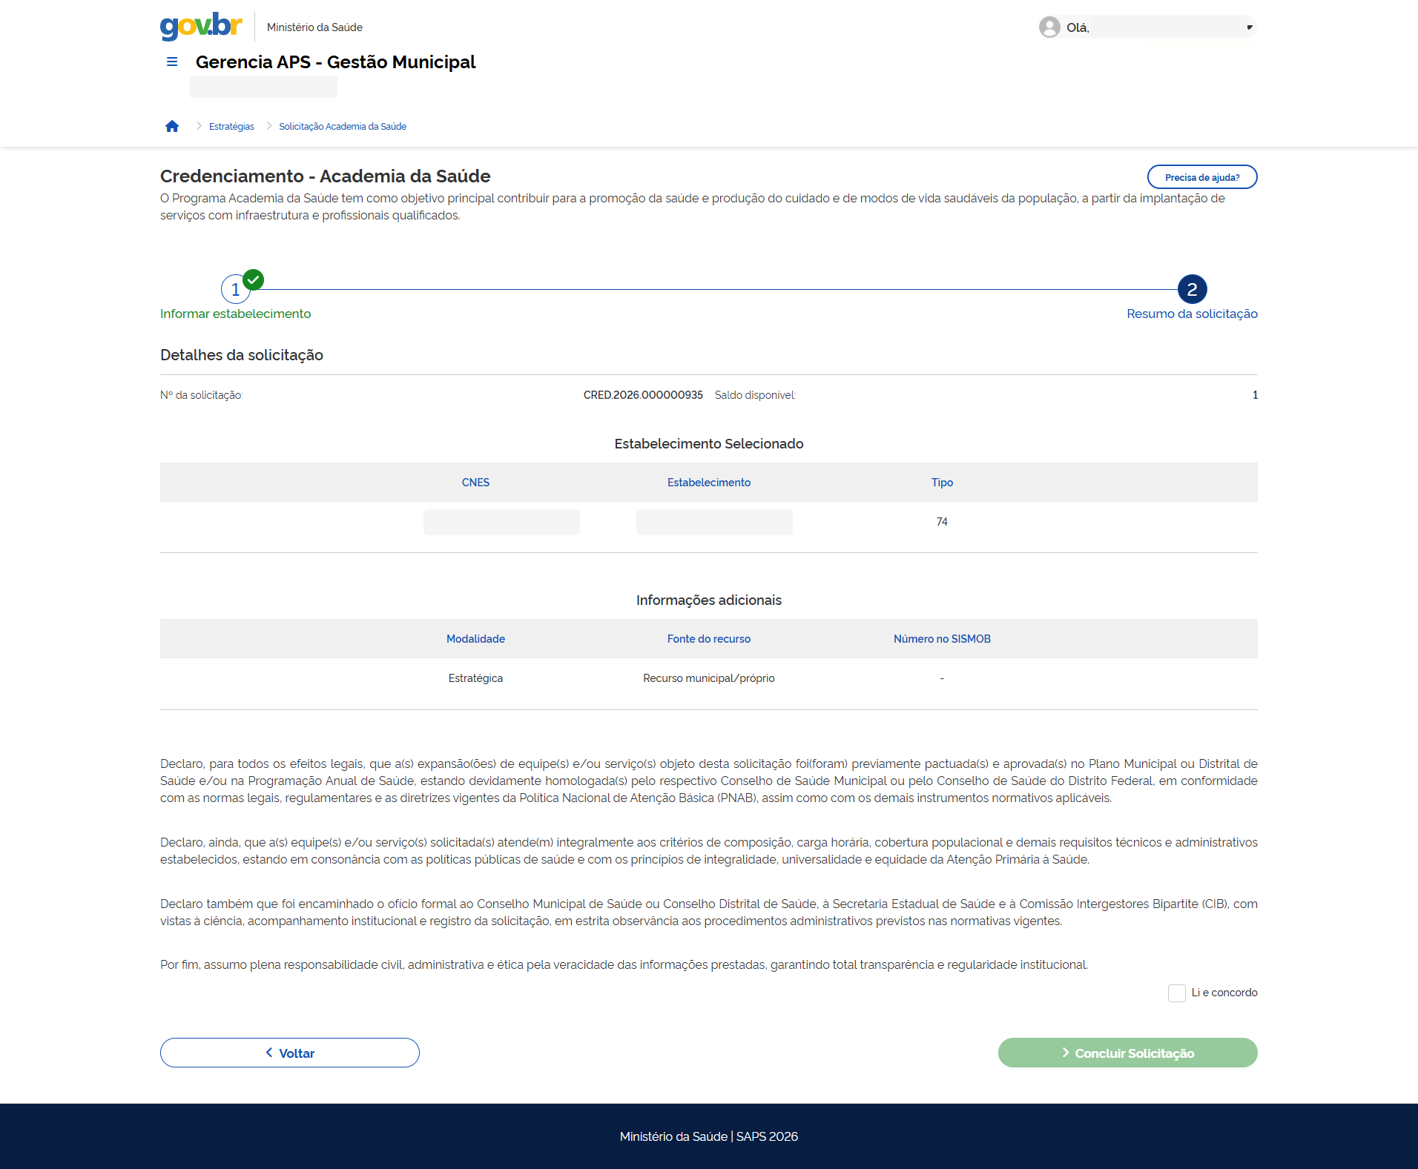Click the user avatar icon
The width and height of the screenshot is (1418, 1169).
point(1049,27)
